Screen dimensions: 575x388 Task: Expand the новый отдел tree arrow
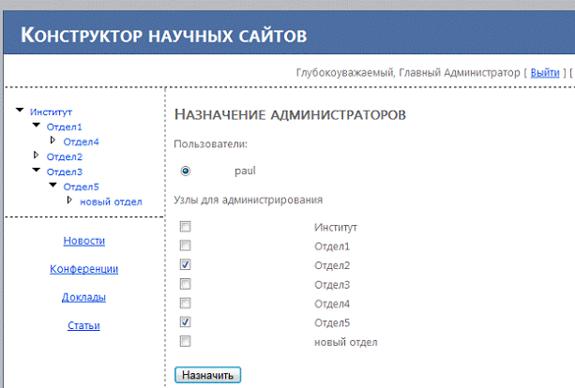(x=70, y=201)
